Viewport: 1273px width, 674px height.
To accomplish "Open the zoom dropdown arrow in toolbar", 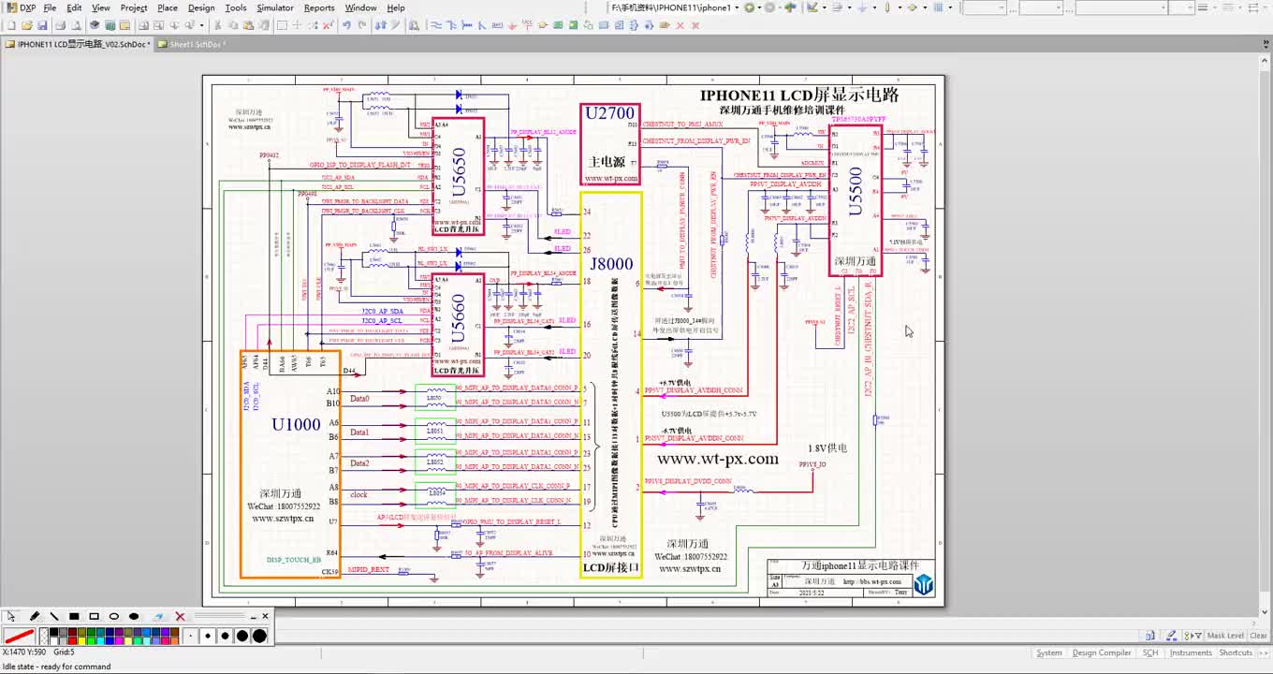I will [201, 25].
